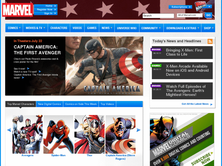Open the All of Marvel.com search scope dropdown
Screen dimensions: 222x166
[190, 15]
